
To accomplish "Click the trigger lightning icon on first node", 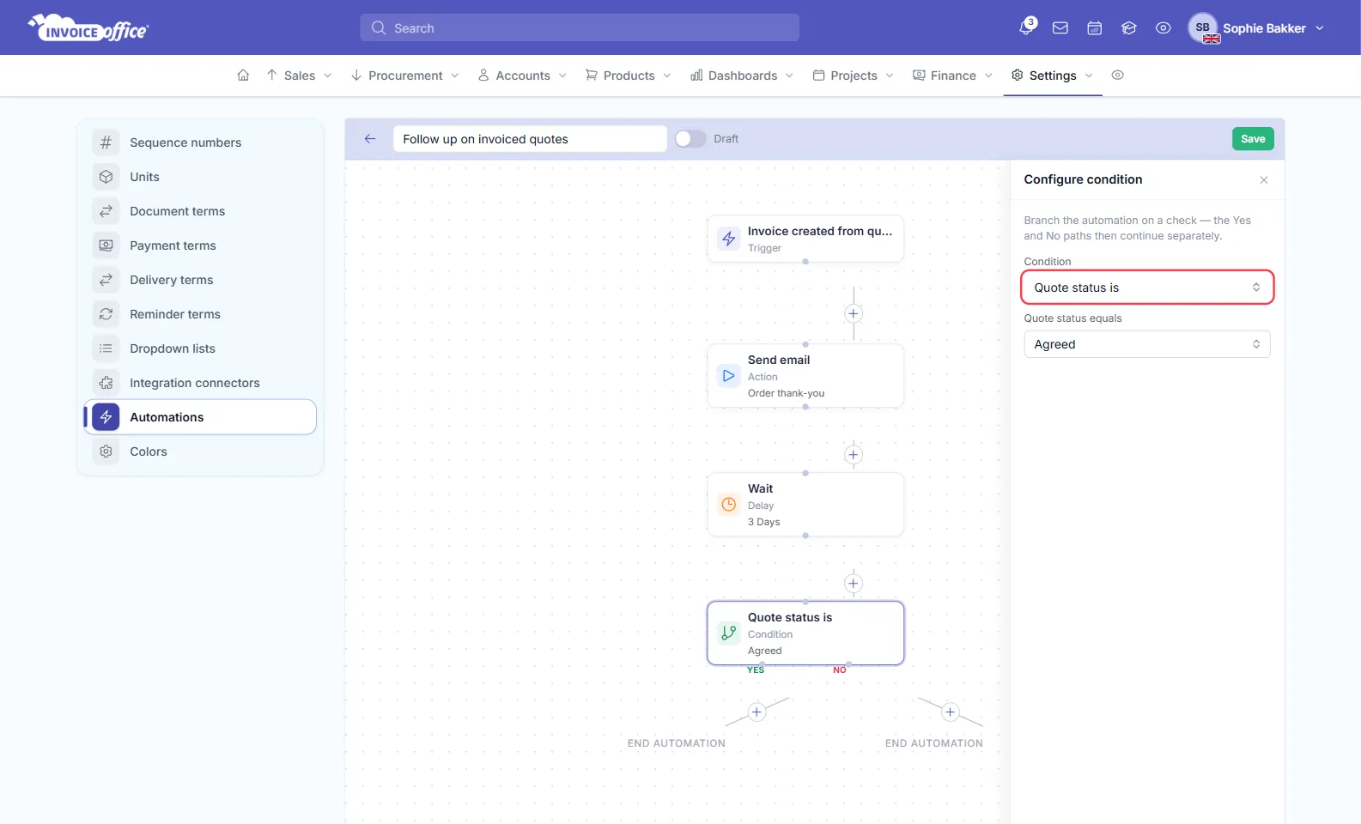I will pos(728,239).
